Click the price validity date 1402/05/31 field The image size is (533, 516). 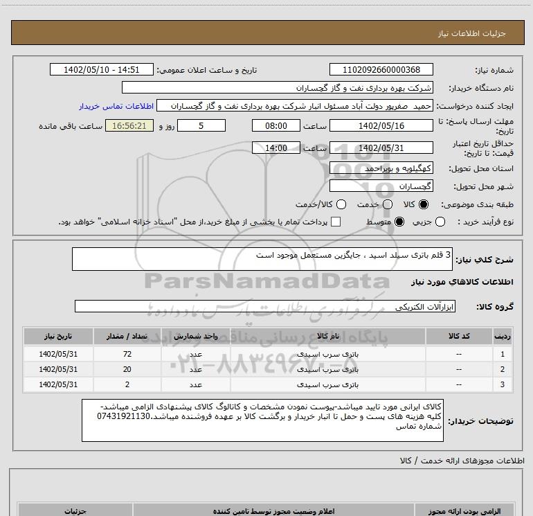pyautogui.click(x=381, y=148)
